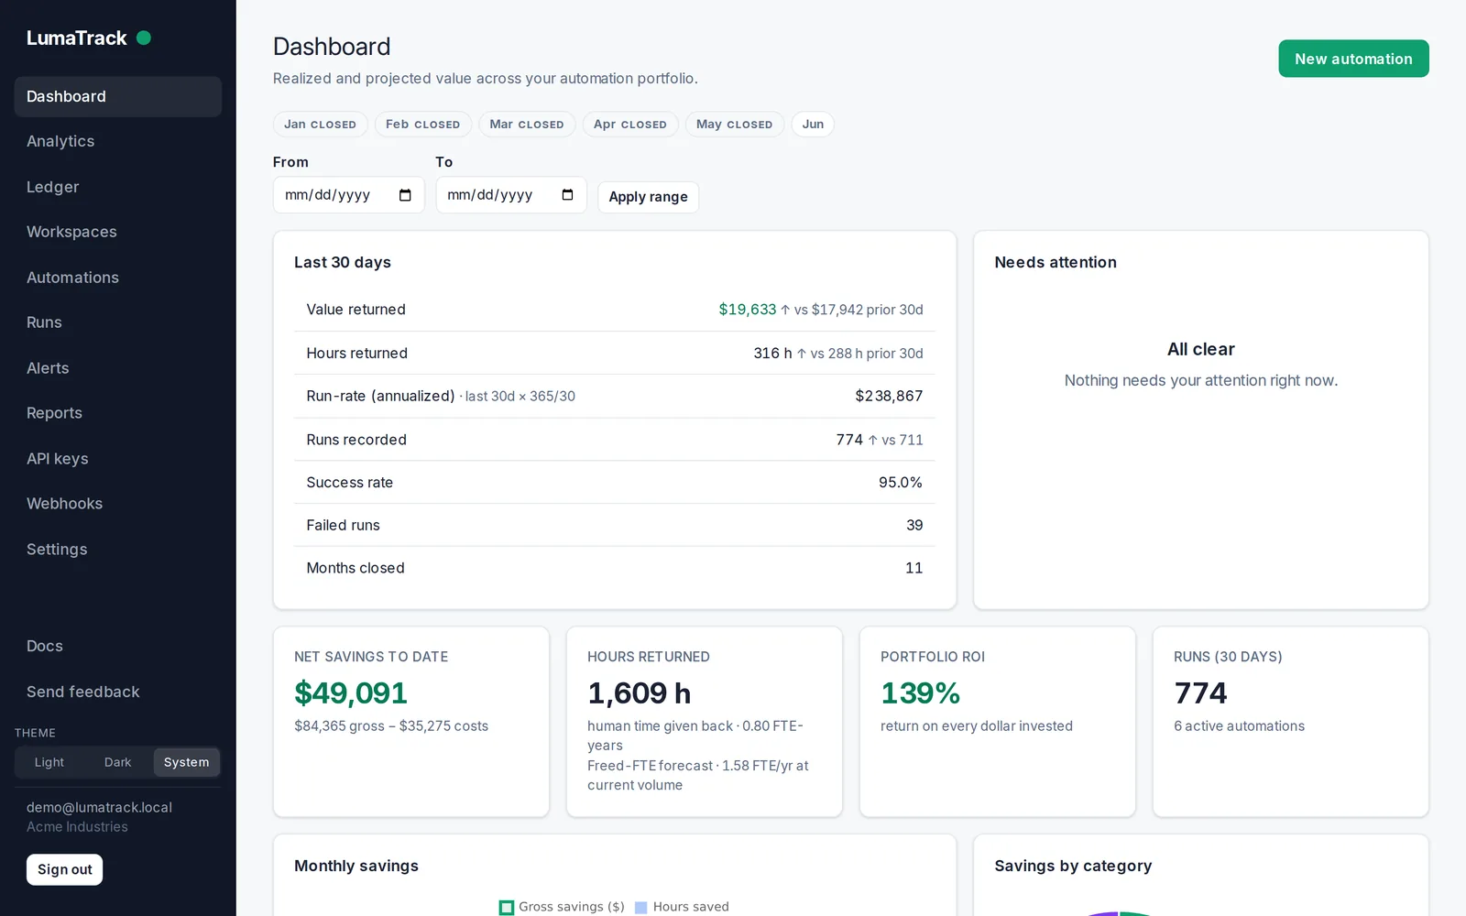Go to Reports section
This screenshot has width=1466, height=916.
pos(118,413)
